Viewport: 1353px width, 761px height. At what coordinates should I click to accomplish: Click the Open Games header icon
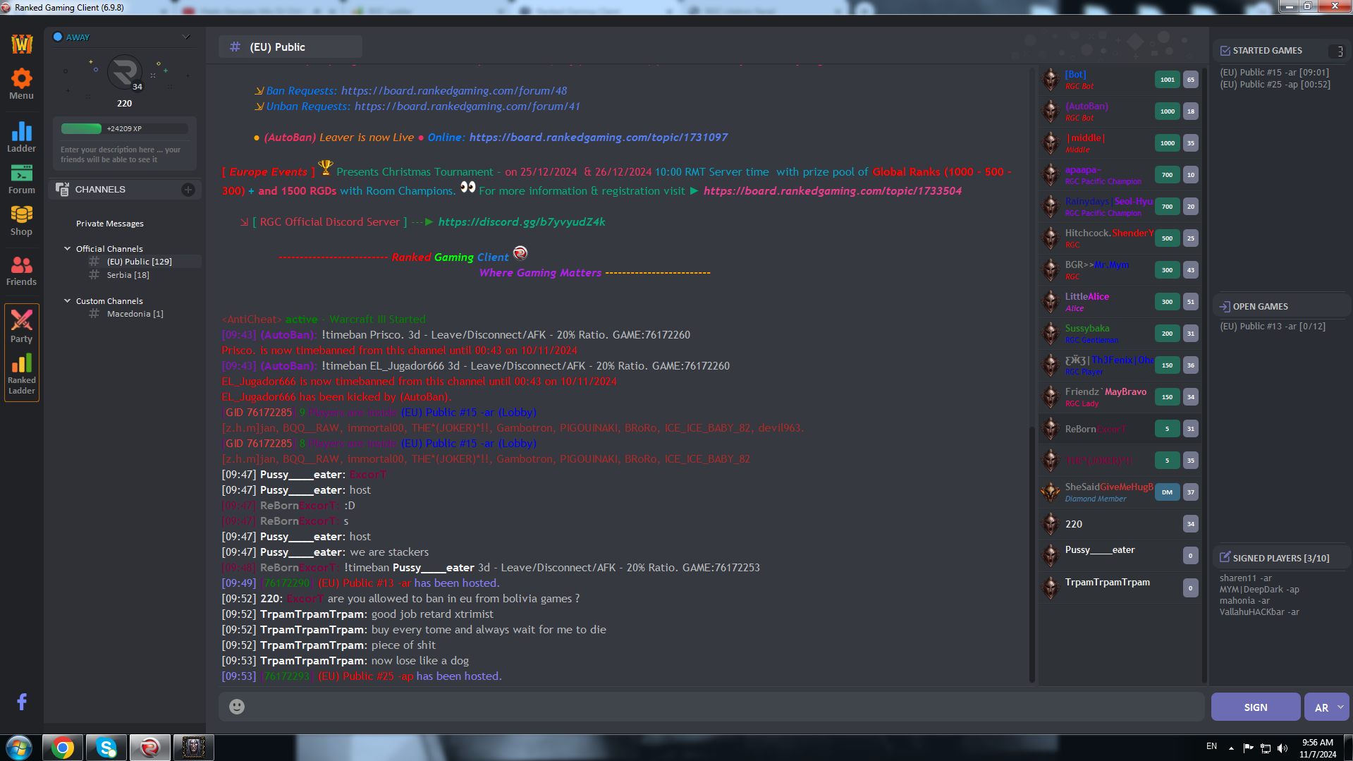tap(1225, 307)
